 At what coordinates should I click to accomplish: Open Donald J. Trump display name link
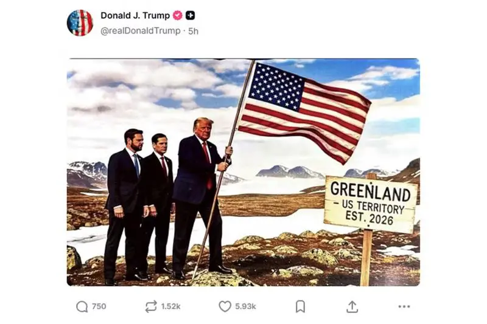click(135, 15)
